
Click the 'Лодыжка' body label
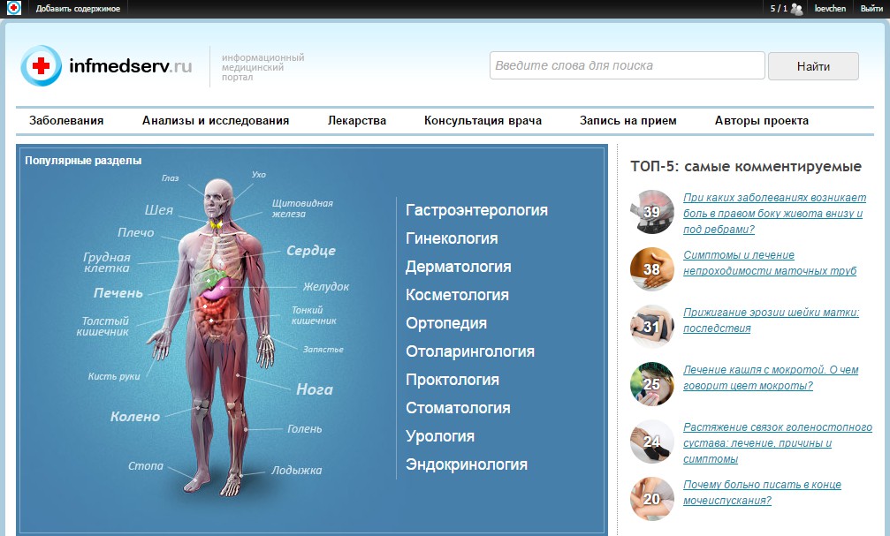tap(296, 470)
